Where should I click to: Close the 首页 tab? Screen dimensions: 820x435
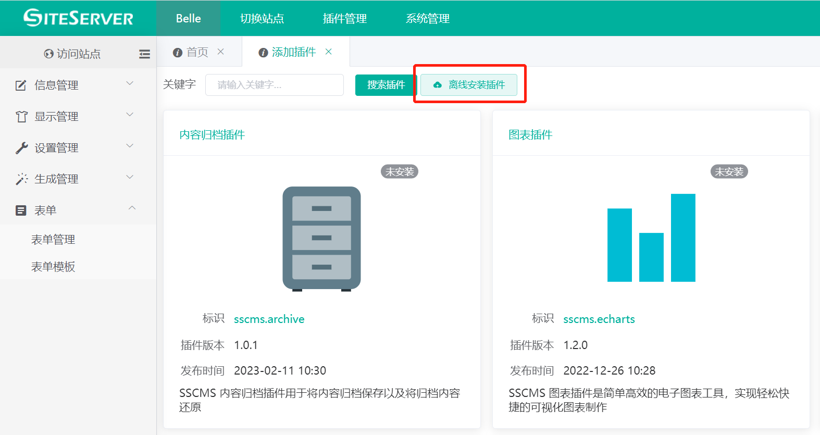pyautogui.click(x=221, y=52)
